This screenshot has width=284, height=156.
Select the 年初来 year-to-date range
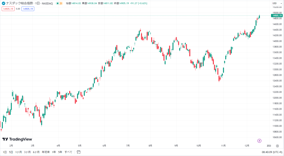click(46, 152)
